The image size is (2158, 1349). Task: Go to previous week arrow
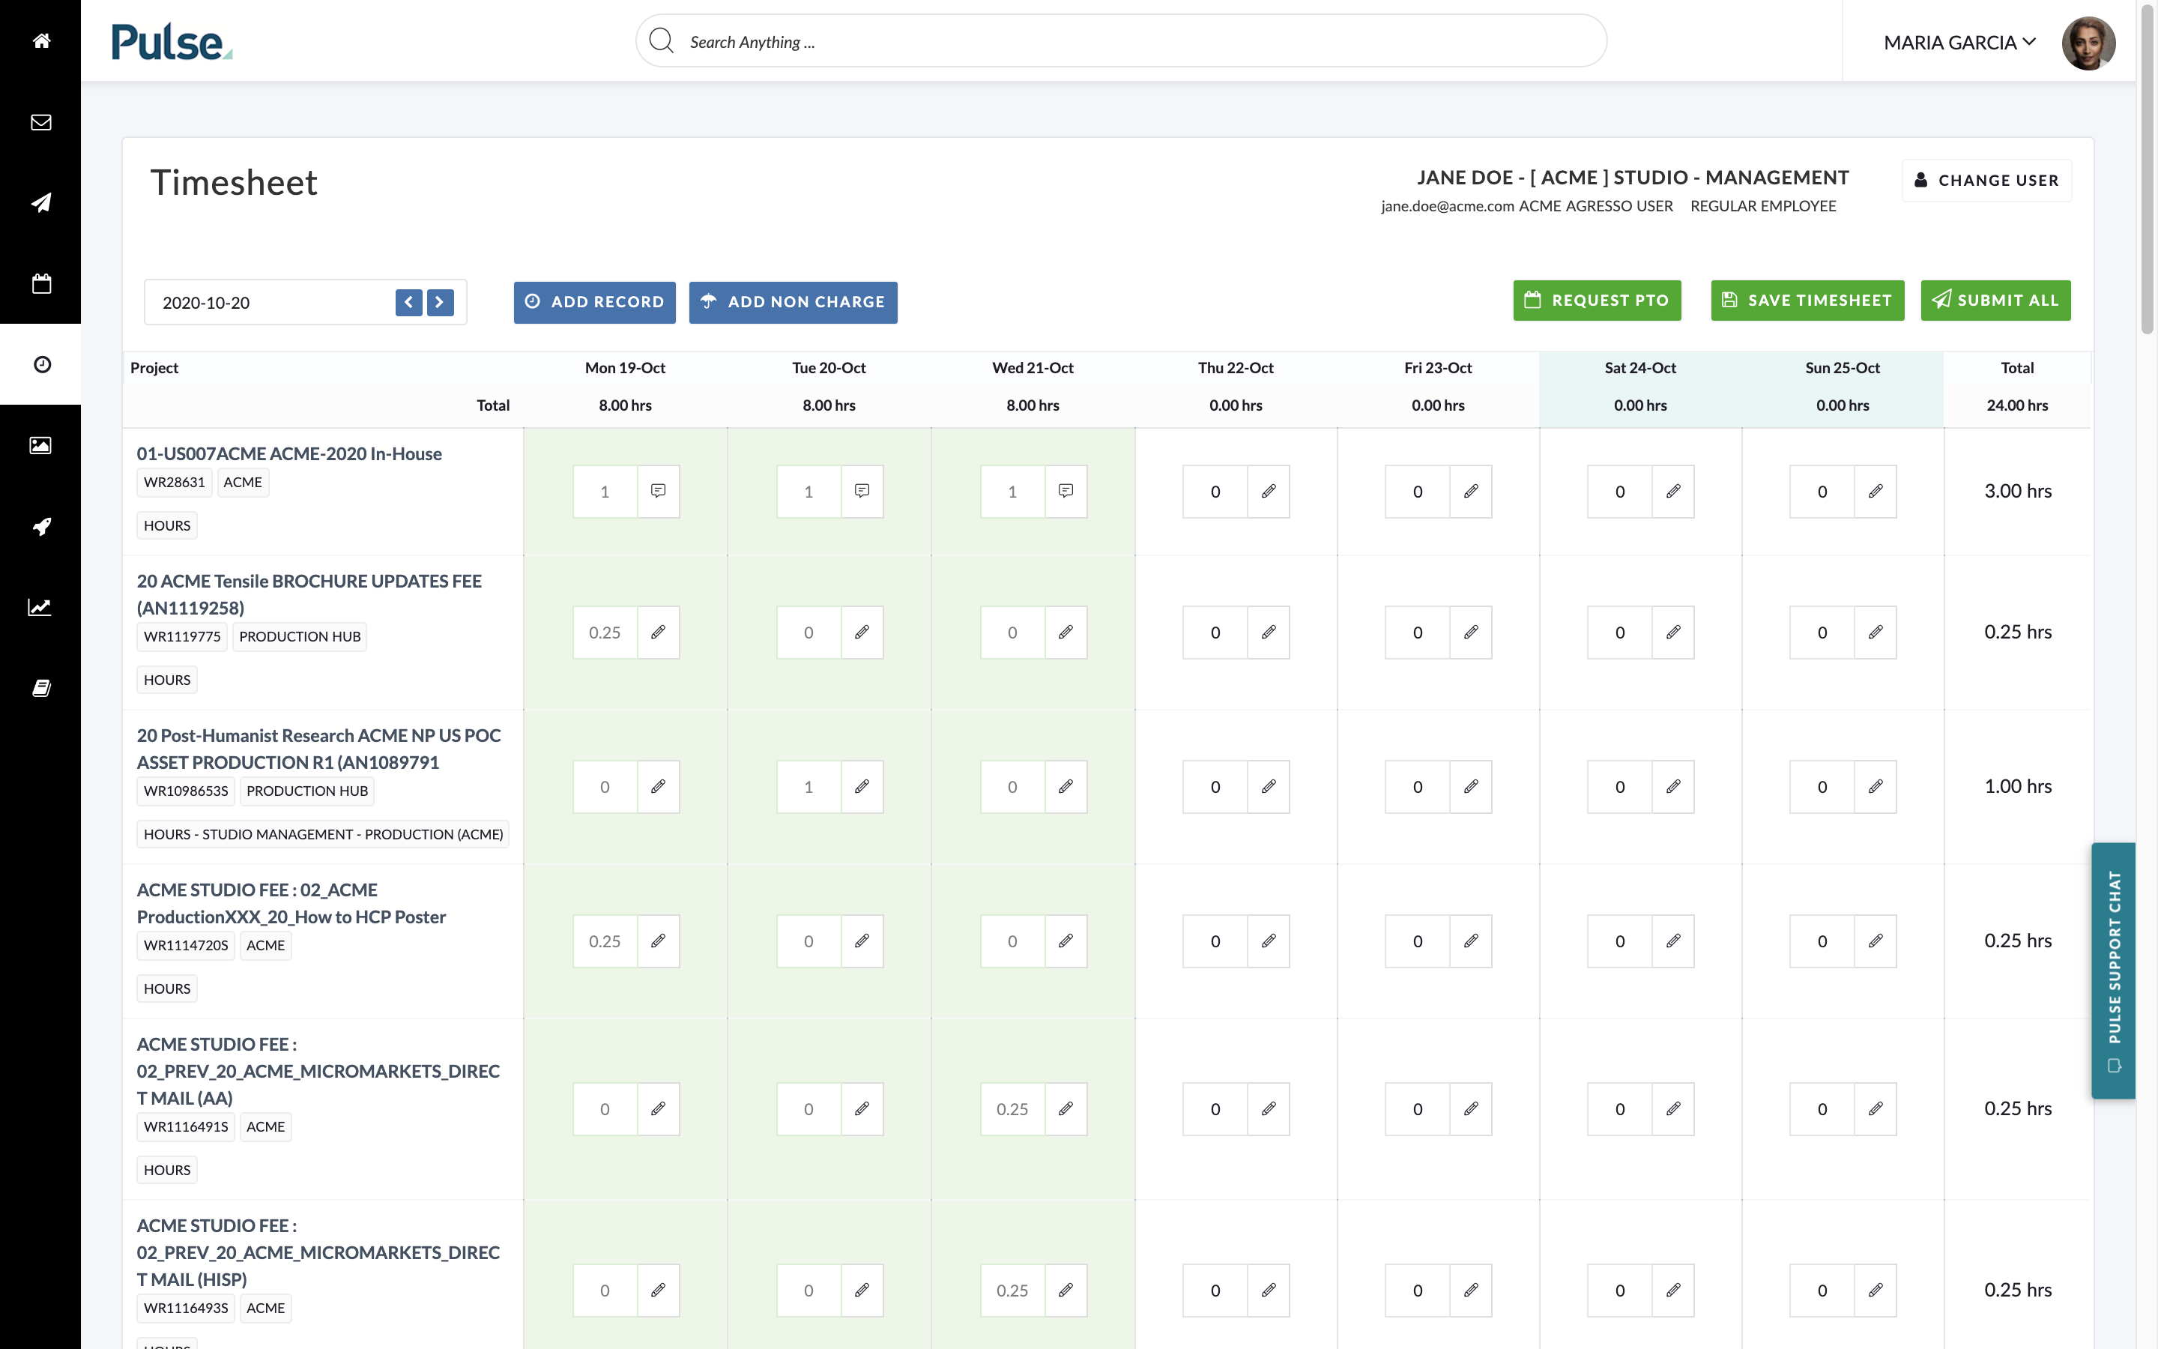point(408,303)
